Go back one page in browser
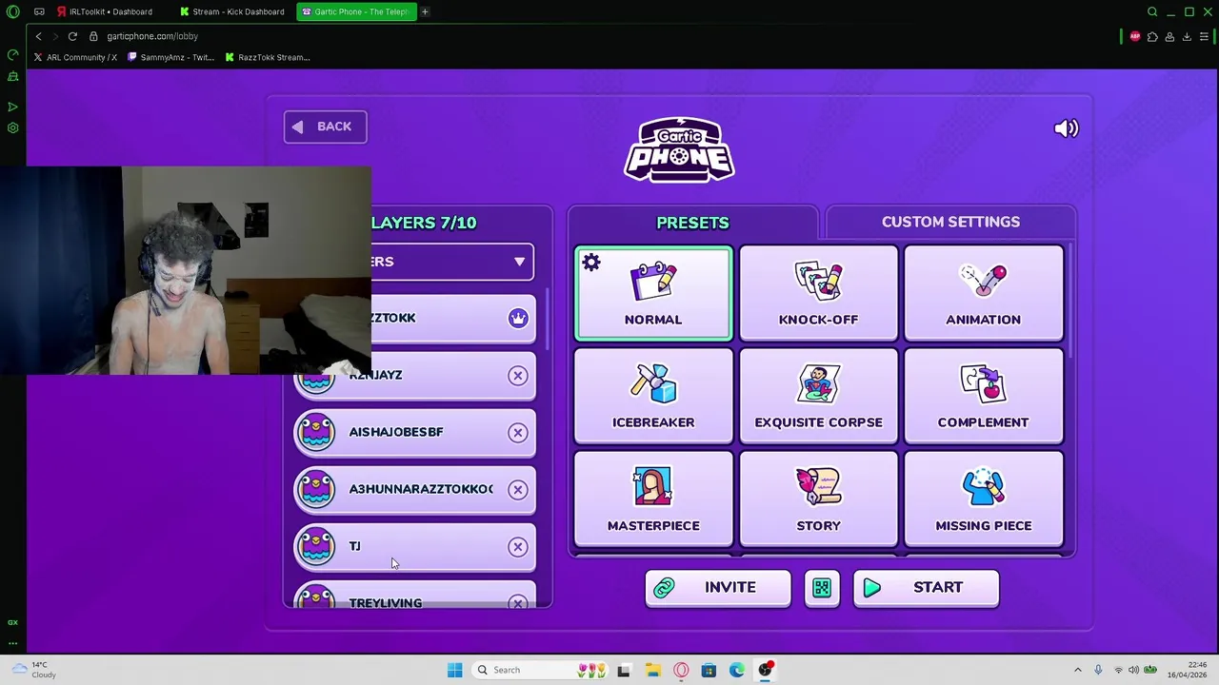 [38, 36]
